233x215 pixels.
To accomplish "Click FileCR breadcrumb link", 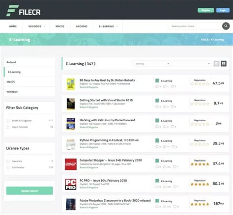I will tap(205, 40).
